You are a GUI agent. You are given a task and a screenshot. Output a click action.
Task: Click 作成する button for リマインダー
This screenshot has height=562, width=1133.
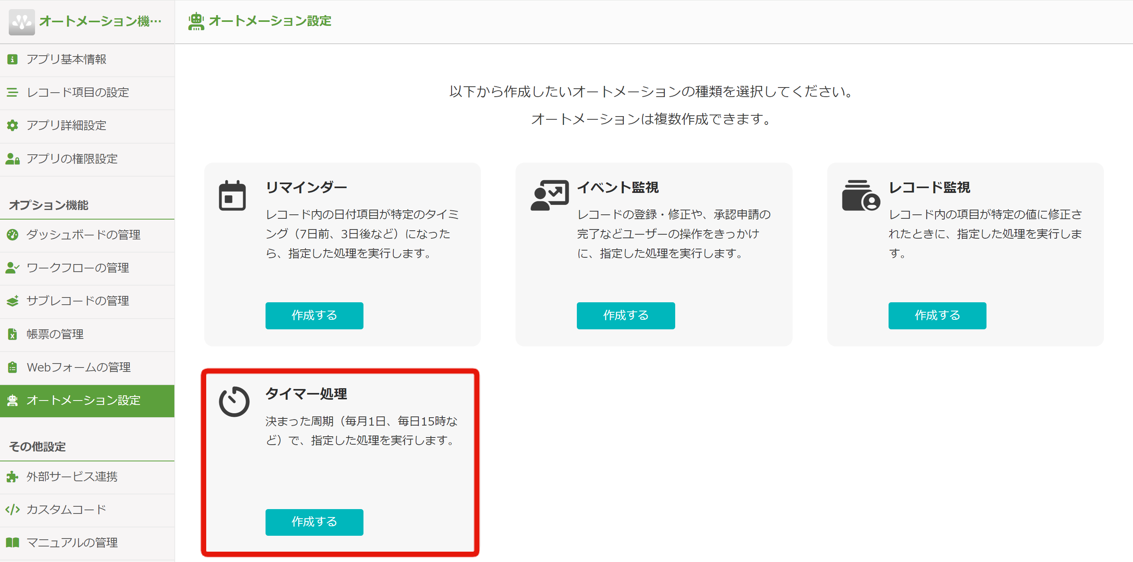coord(314,315)
